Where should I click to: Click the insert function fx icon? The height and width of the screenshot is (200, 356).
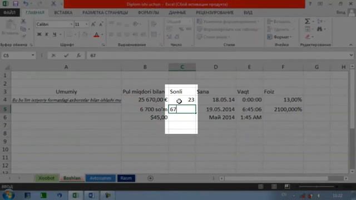78,56
